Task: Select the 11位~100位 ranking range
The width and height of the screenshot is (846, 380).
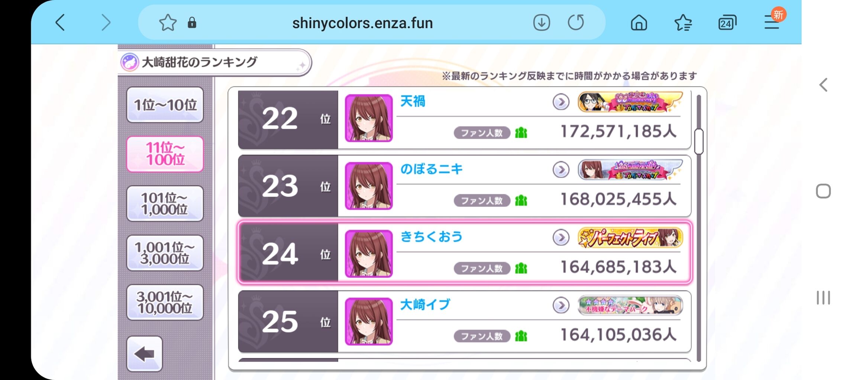Action: (x=165, y=154)
